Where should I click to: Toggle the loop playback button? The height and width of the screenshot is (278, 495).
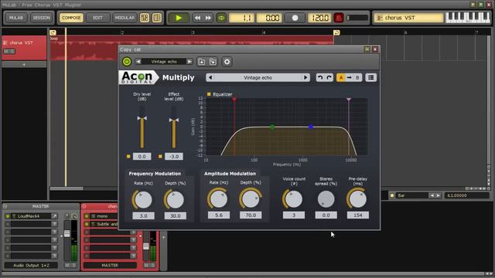click(221, 18)
